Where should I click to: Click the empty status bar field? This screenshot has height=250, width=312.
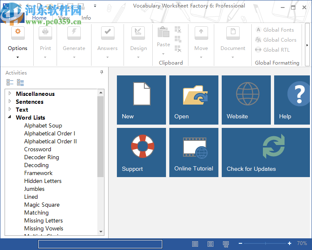[x=100, y=244]
